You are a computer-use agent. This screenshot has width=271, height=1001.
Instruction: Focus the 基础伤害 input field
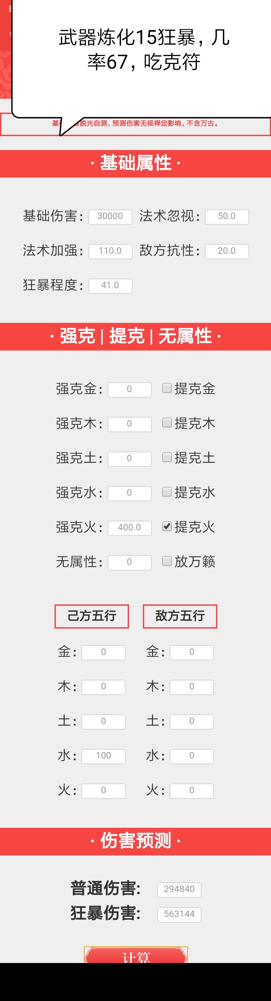click(x=110, y=217)
